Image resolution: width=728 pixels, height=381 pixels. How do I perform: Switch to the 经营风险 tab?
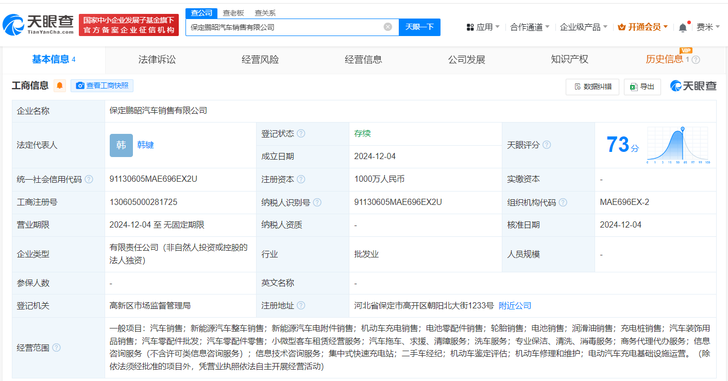point(260,60)
